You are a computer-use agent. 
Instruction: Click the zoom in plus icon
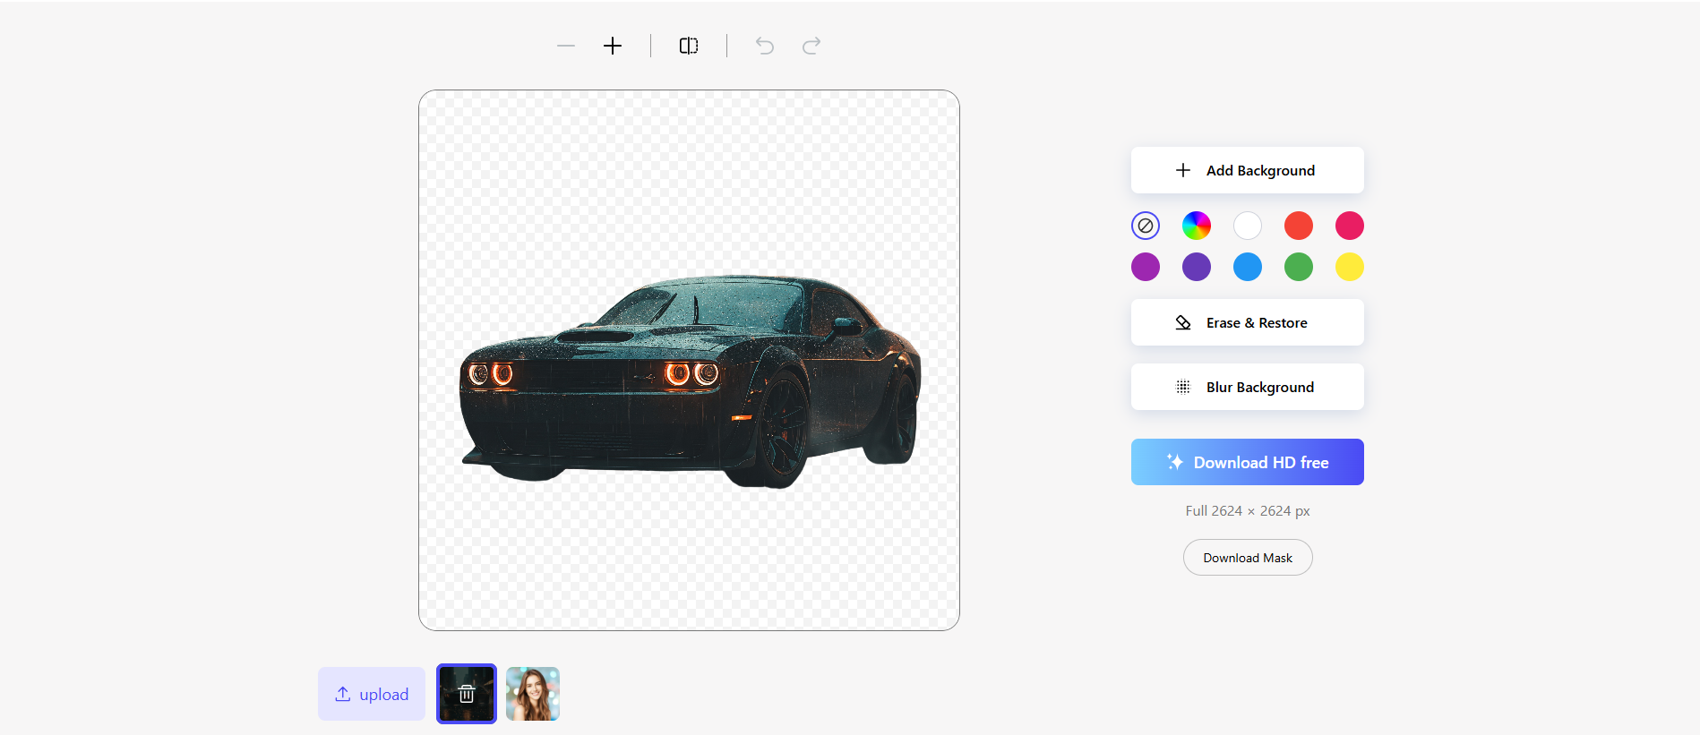613,46
